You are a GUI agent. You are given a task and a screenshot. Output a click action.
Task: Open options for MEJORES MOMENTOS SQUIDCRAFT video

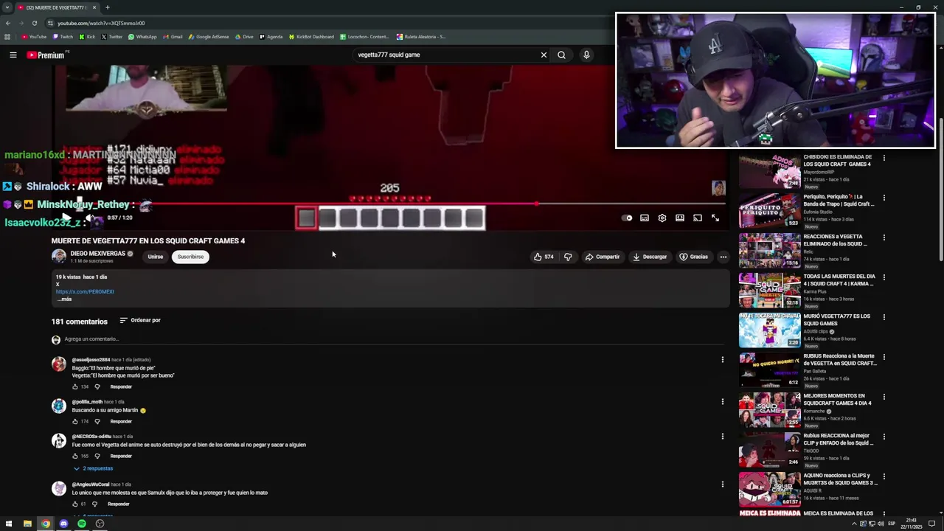(x=884, y=397)
